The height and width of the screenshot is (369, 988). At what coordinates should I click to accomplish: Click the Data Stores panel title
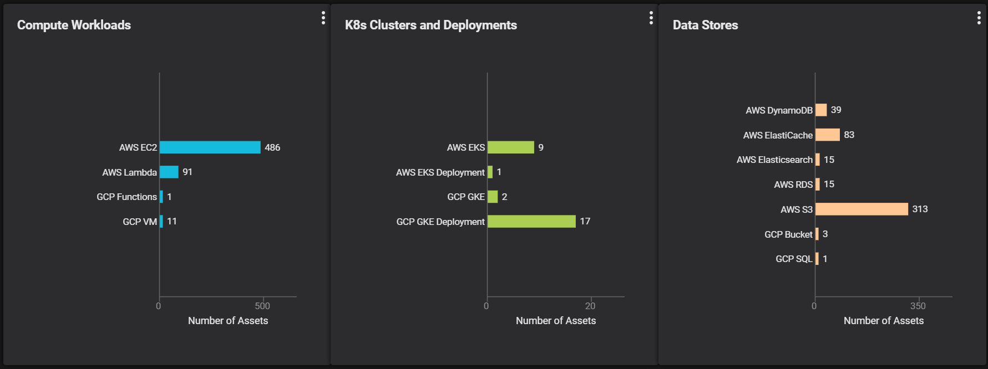705,25
